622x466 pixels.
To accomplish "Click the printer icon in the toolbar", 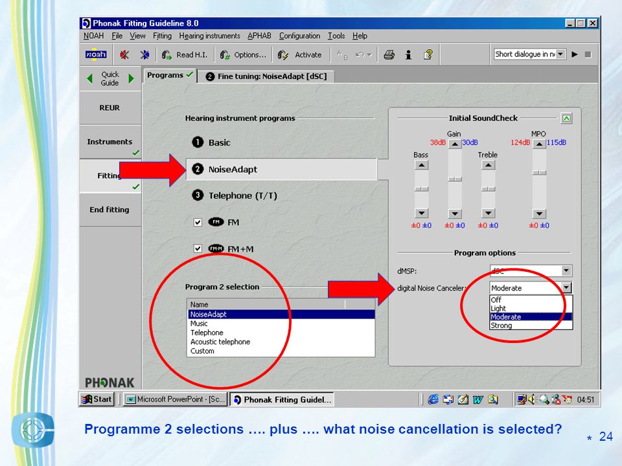I will pyautogui.click(x=389, y=54).
